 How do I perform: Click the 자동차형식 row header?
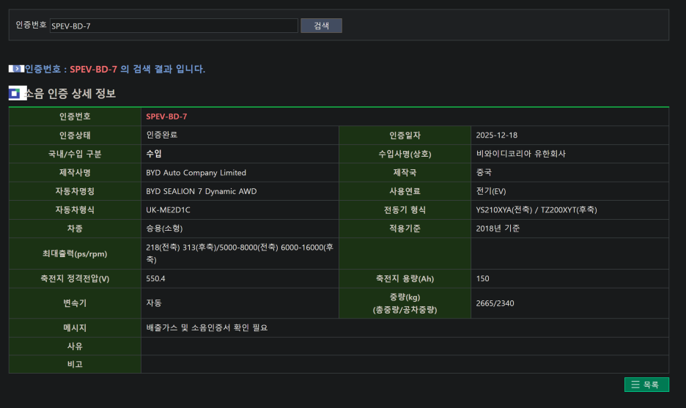click(75, 210)
